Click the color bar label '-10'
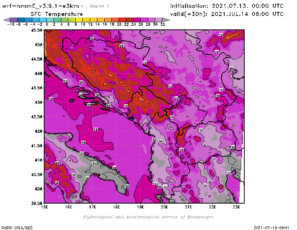 click(11, 24)
